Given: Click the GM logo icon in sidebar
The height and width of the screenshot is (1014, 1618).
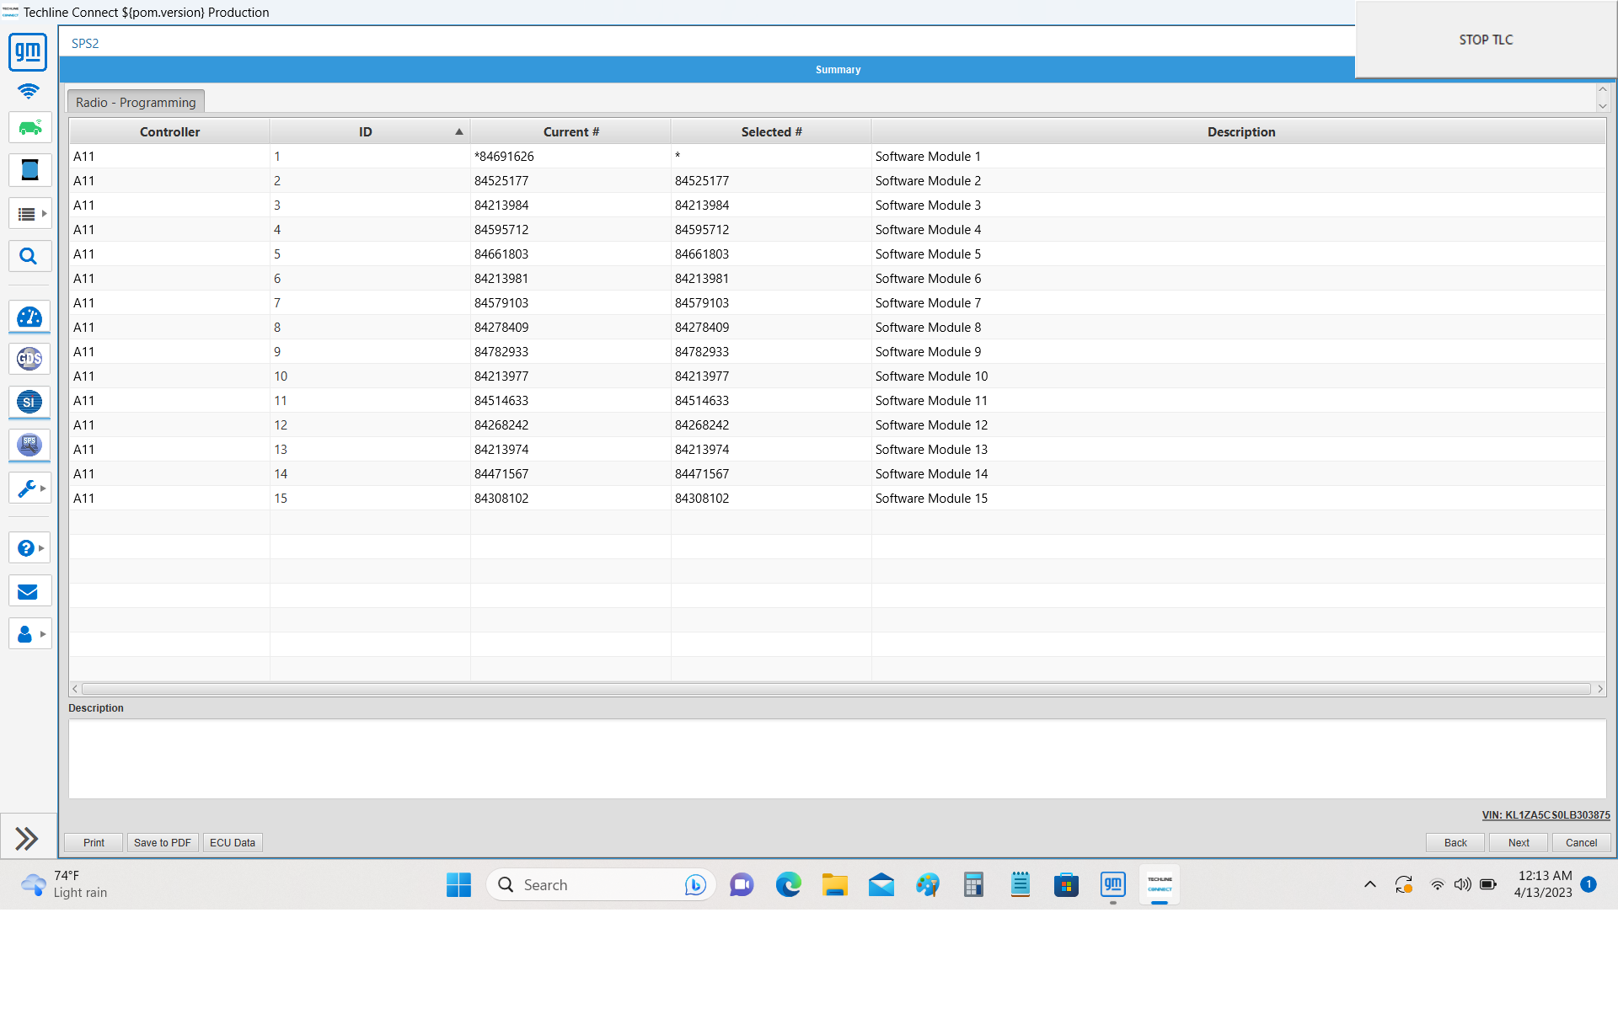Looking at the screenshot, I should [x=28, y=52].
